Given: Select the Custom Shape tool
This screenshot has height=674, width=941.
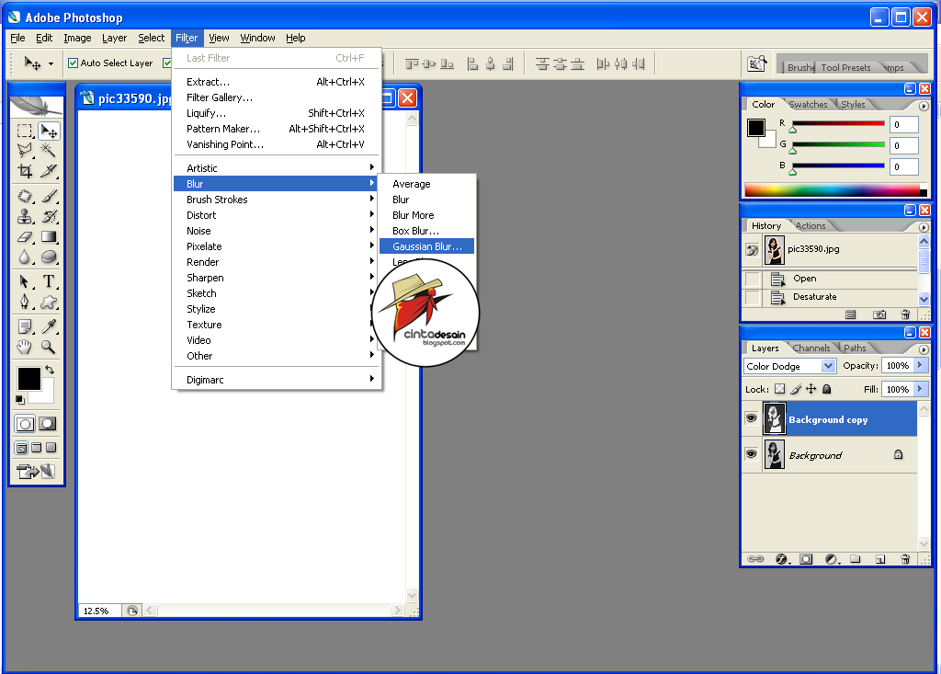Looking at the screenshot, I should point(48,302).
